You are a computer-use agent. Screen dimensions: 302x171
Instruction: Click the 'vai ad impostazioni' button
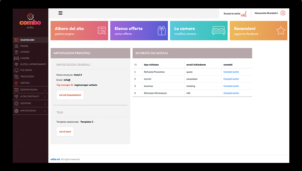pyautogui.click(x=70, y=95)
